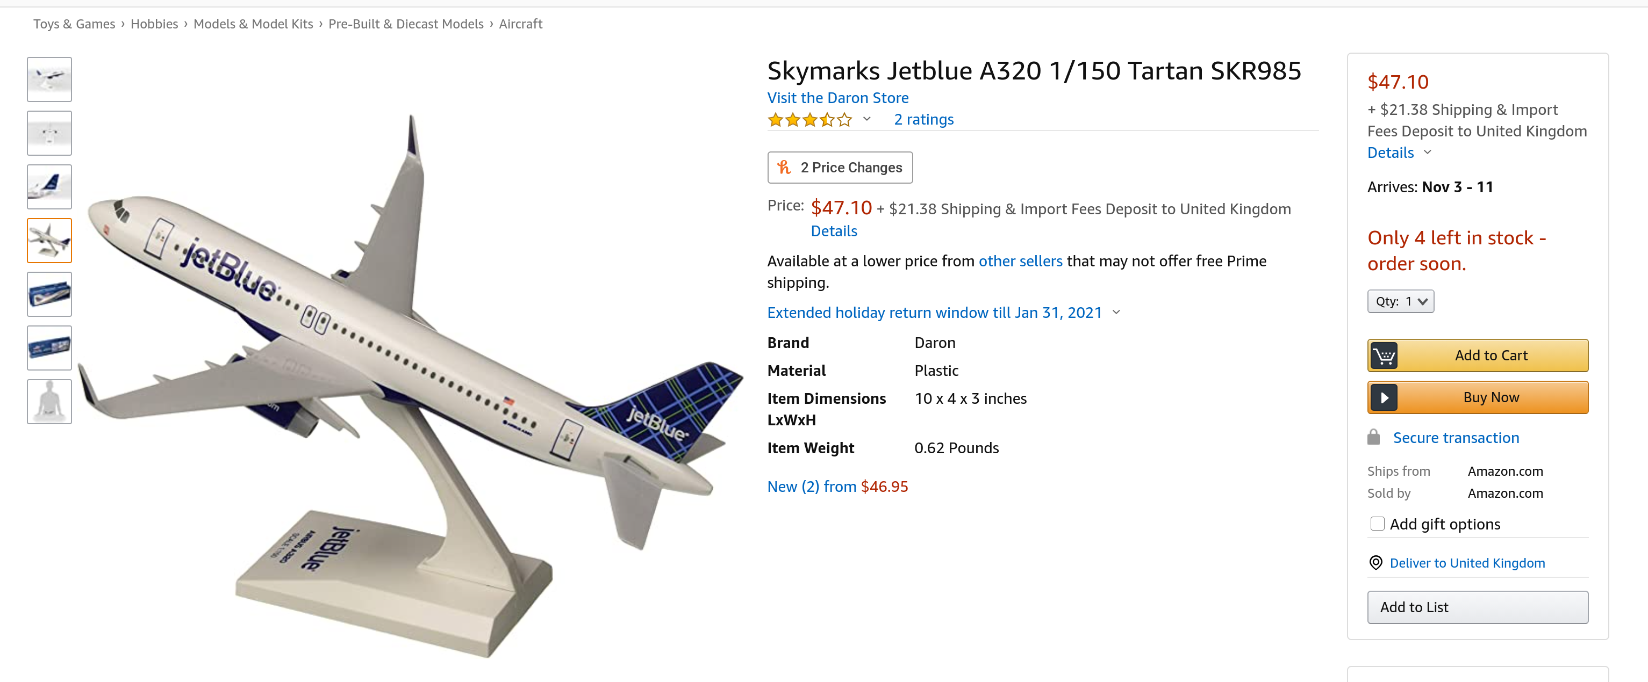Image resolution: width=1648 pixels, height=682 pixels.
Task: Click the other sellers link
Action: click(1020, 261)
